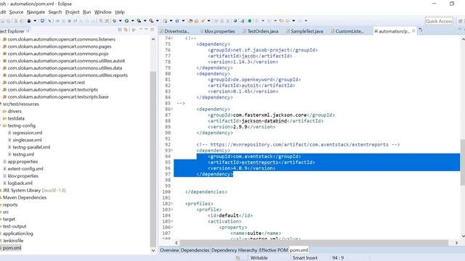Screen dimensions: 465x261
Task: Collapse the comment fold at line 74
Action: [x=171, y=38]
